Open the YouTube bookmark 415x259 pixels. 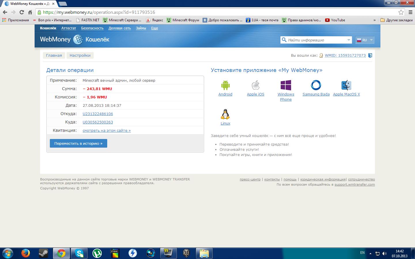coord(335,20)
